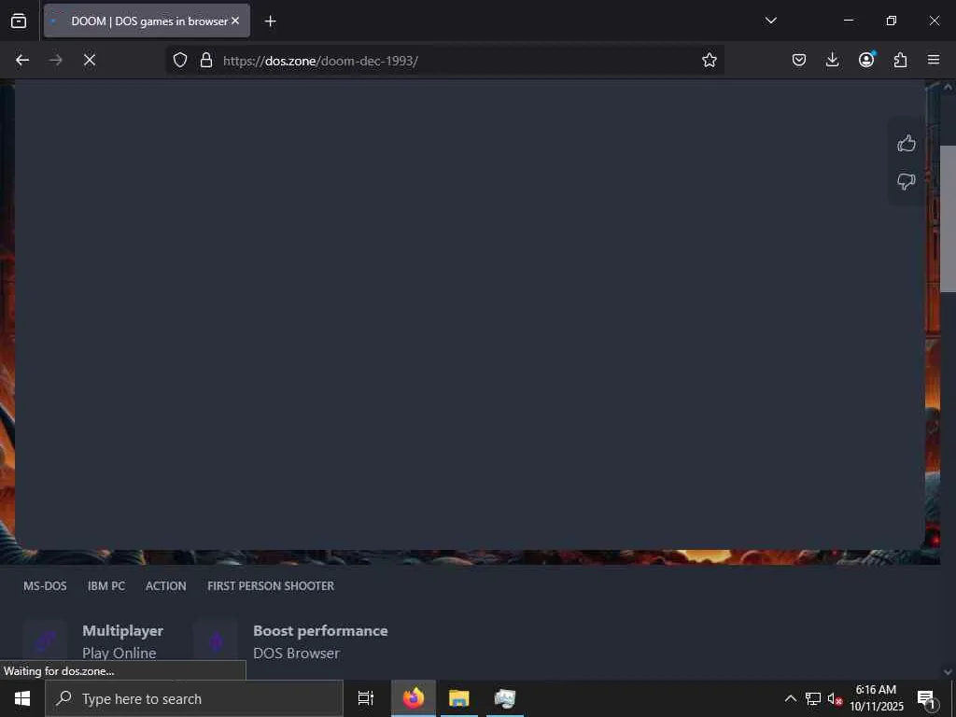Open the notification action center
Viewport: 956px width, 717px height.
click(x=926, y=698)
